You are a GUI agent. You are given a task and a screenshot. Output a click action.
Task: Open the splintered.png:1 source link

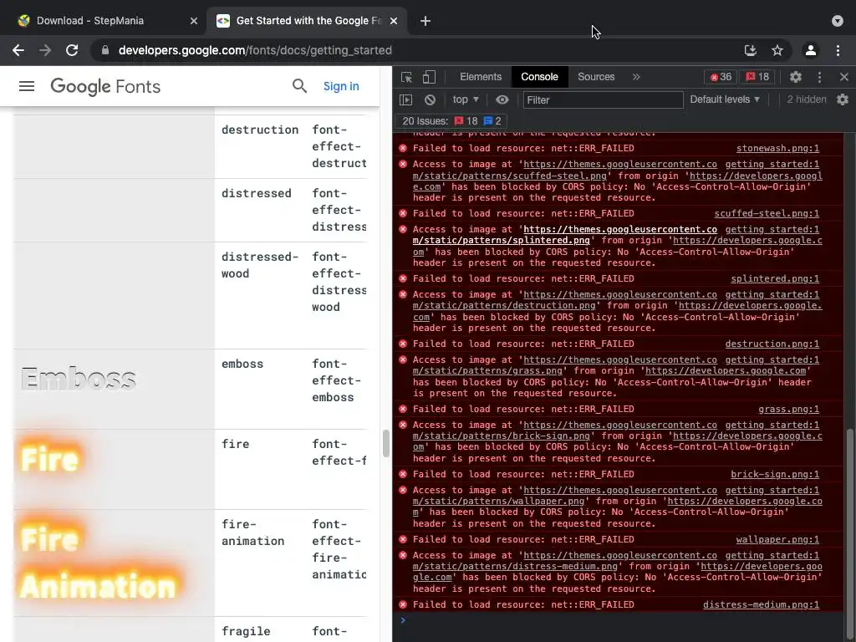click(x=775, y=279)
